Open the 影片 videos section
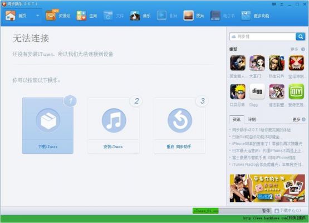Screen dimensions: 309x223 167,16
